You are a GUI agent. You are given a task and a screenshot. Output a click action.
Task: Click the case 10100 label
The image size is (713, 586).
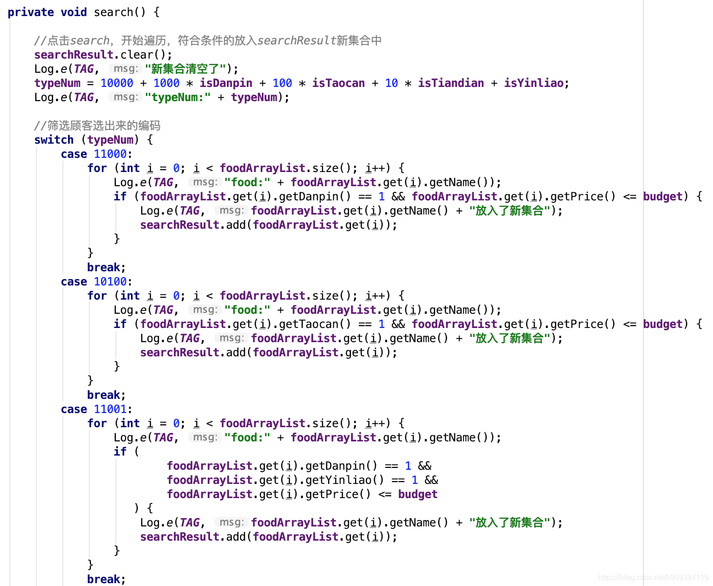coord(96,282)
